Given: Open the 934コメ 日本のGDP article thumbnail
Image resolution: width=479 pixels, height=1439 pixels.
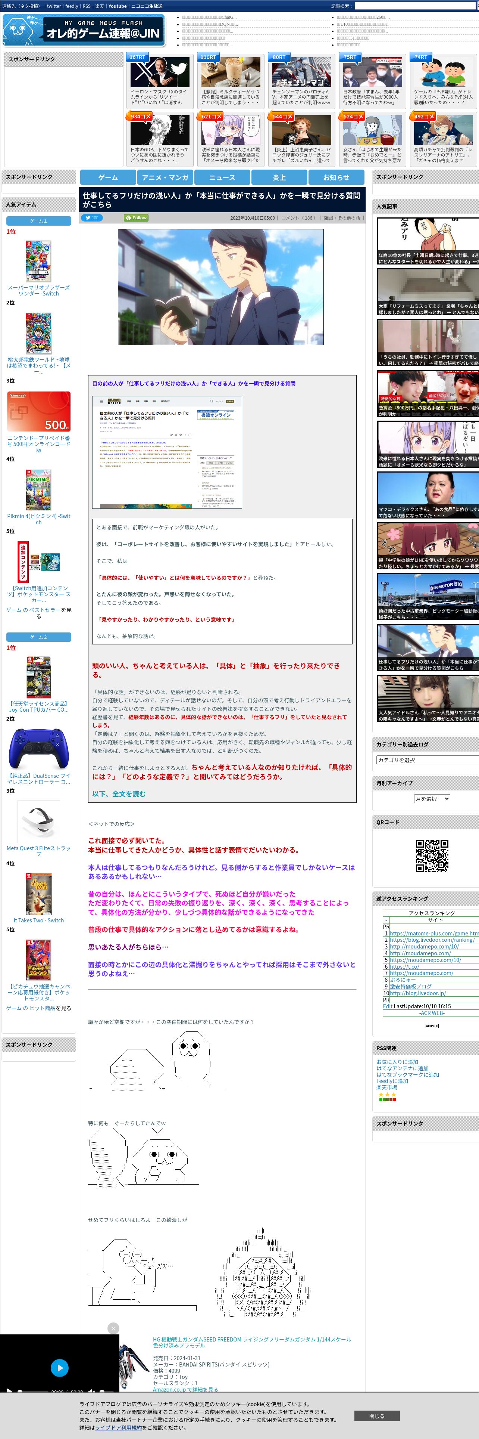Looking at the screenshot, I should (x=160, y=130).
